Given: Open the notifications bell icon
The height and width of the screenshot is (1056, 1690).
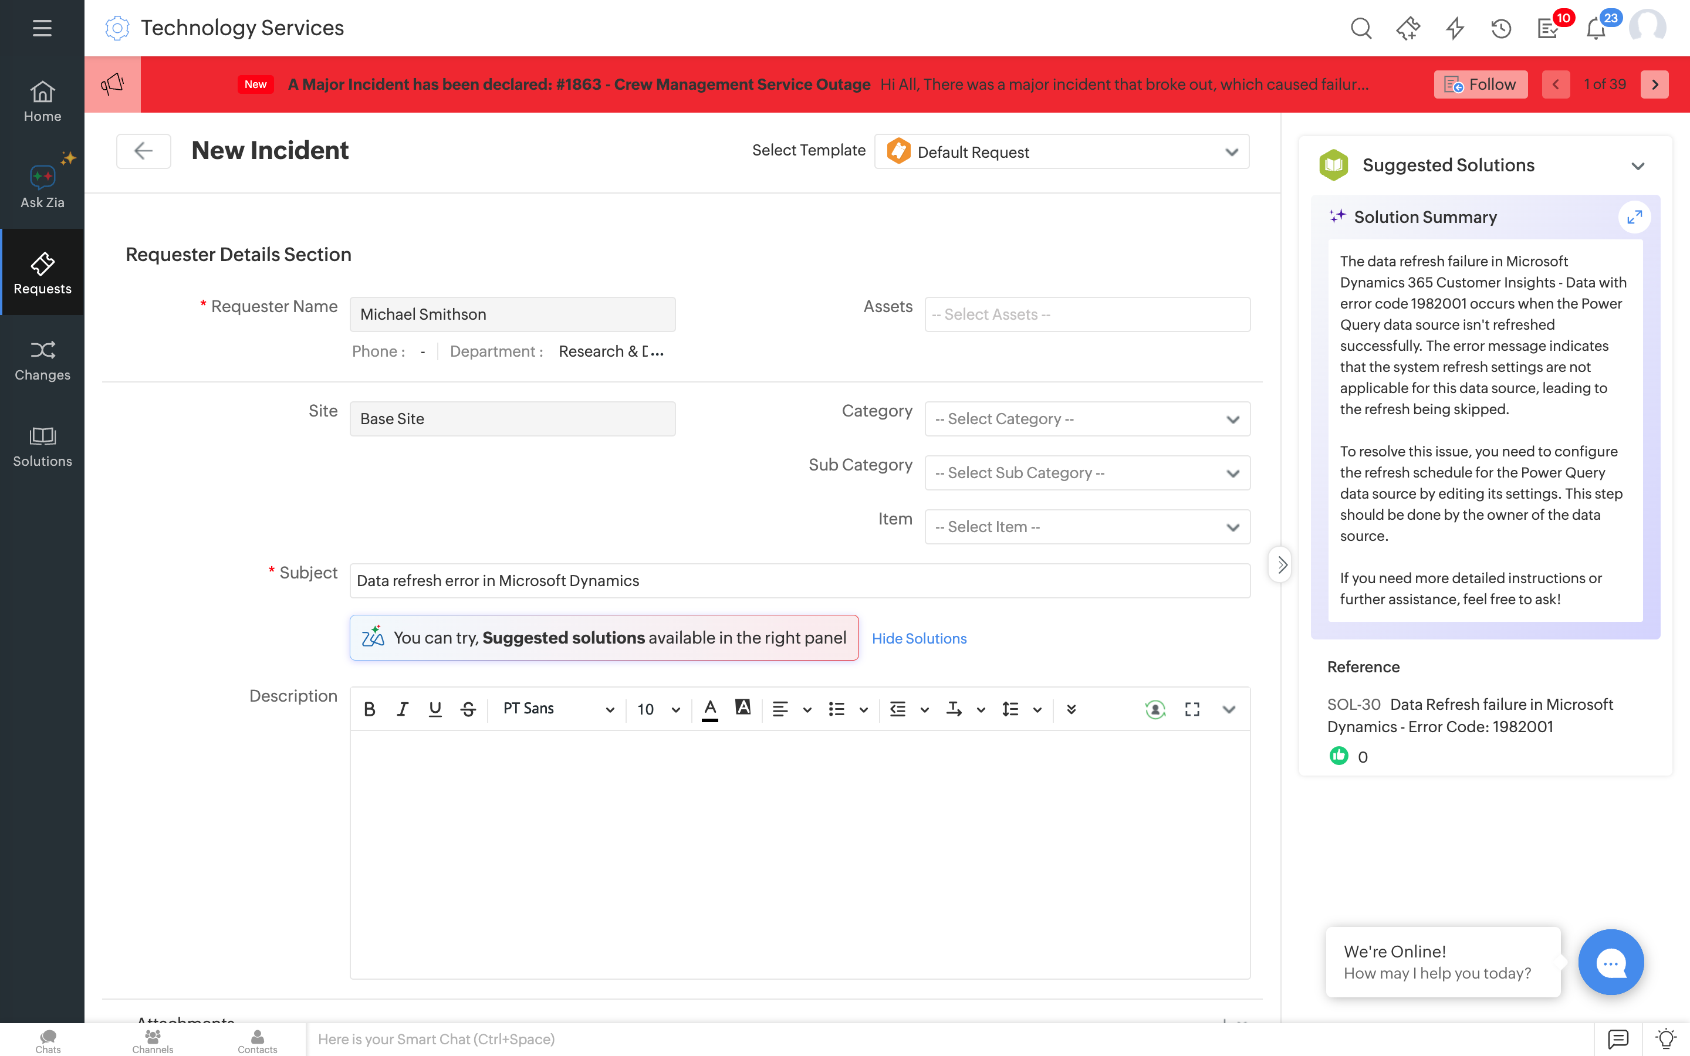Looking at the screenshot, I should 1596,29.
